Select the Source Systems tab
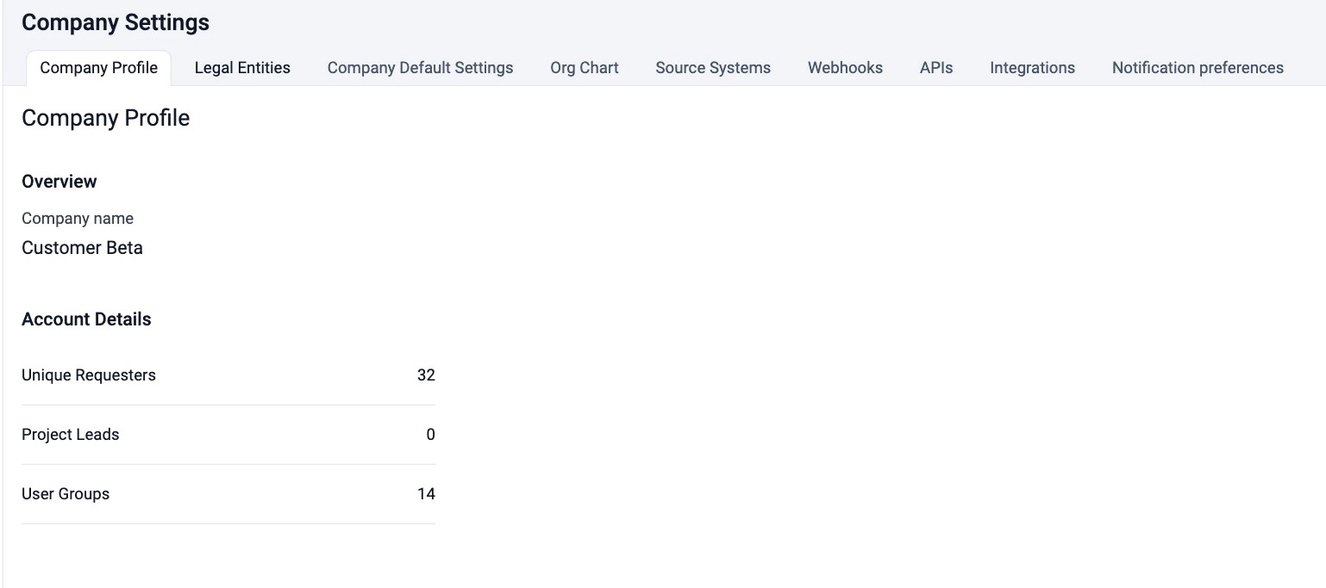Viewport: 1326px width, 588px height. 712,68
